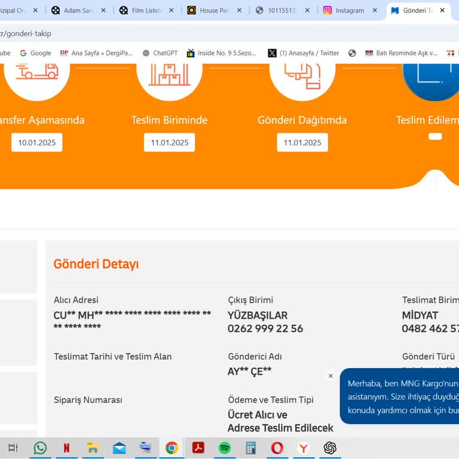Click the address bar URL gonderi-takip

click(26, 33)
